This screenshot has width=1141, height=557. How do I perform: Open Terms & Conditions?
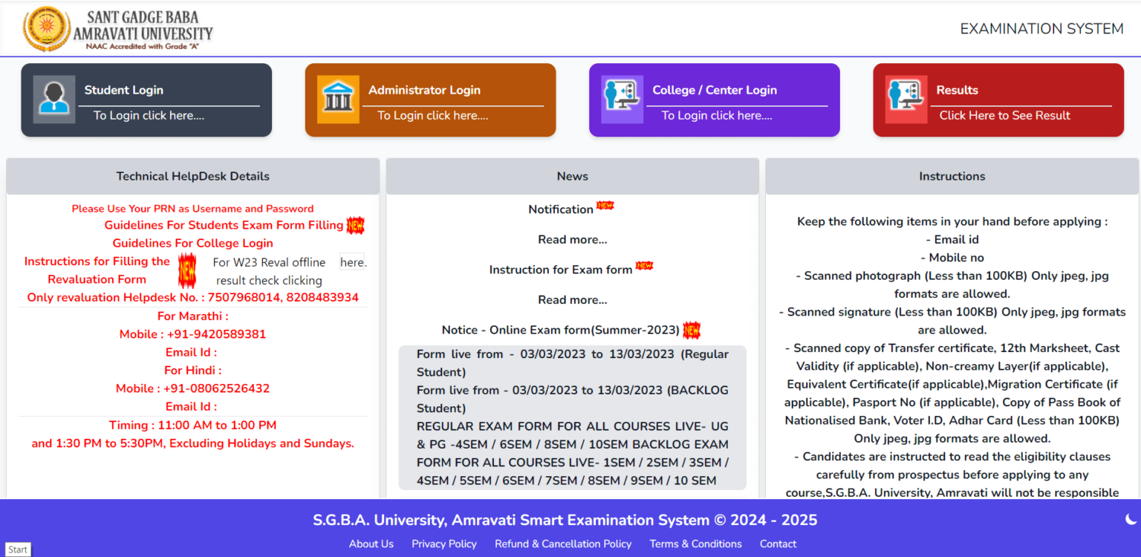(x=695, y=544)
